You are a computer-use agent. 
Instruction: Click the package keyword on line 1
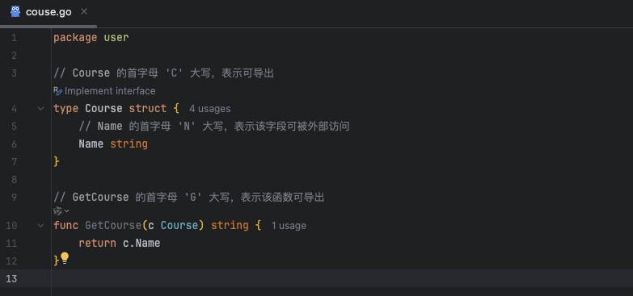point(75,38)
